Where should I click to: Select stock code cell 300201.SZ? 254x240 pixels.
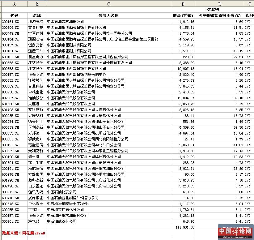[15, 221]
